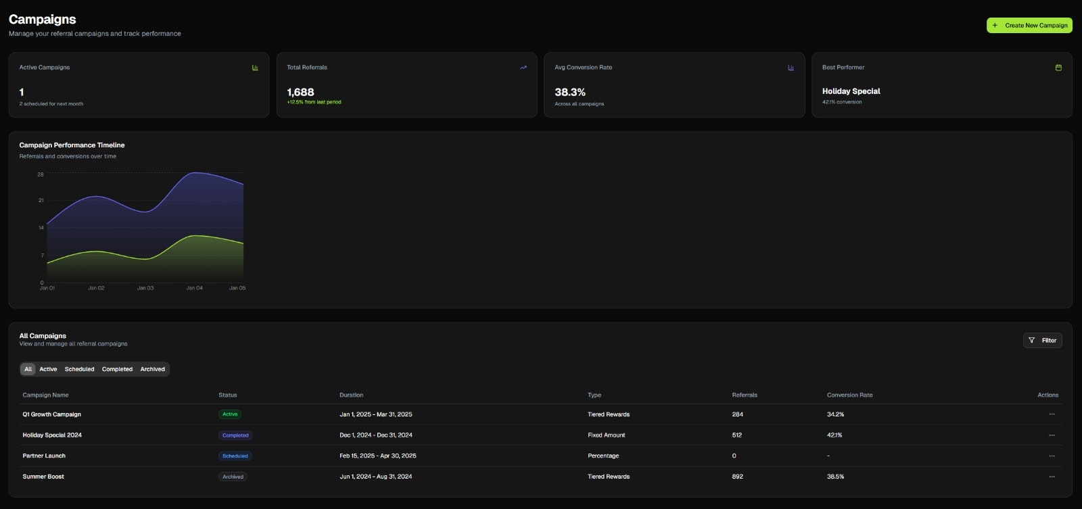Image resolution: width=1082 pixels, height=509 pixels.
Task: Click the Active status badge
Action: point(230,414)
